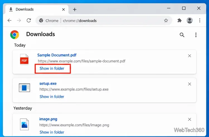Screen dimensions: 209x137
Task: Show image.png in folder
Action: [52, 132]
